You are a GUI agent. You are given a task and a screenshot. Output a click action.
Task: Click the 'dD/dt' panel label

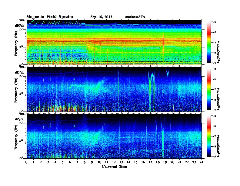(x=19, y=72)
